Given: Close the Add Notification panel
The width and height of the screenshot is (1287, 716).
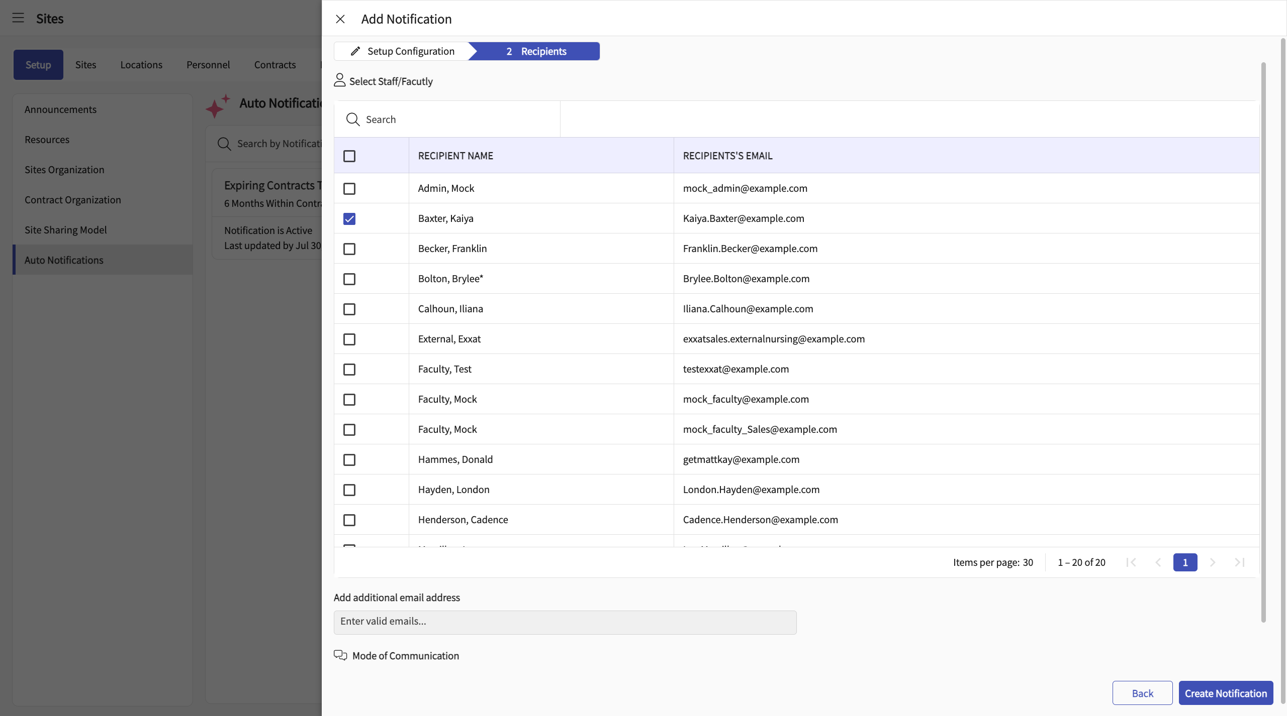Looking at the screenshot, I should point(340,19).
